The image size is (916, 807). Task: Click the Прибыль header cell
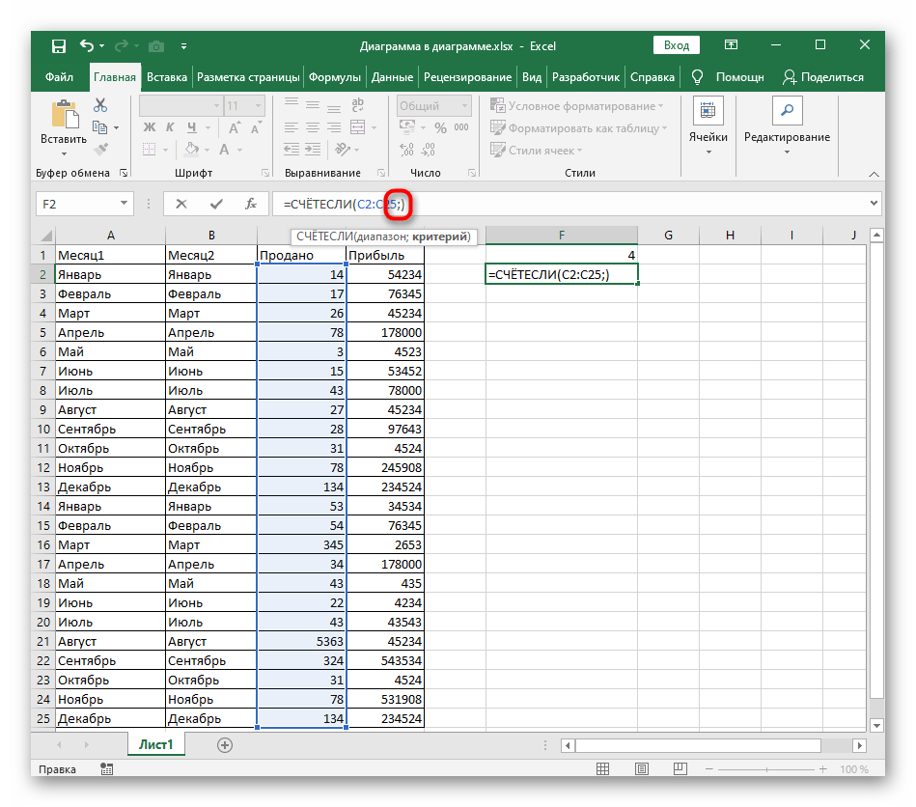[385, 256]
